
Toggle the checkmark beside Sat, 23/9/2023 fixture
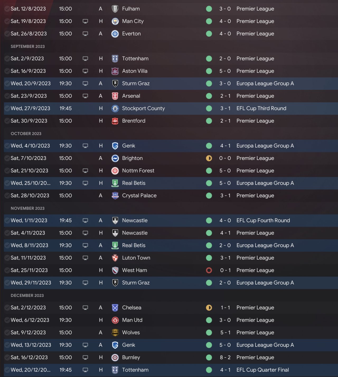(7, 96)
